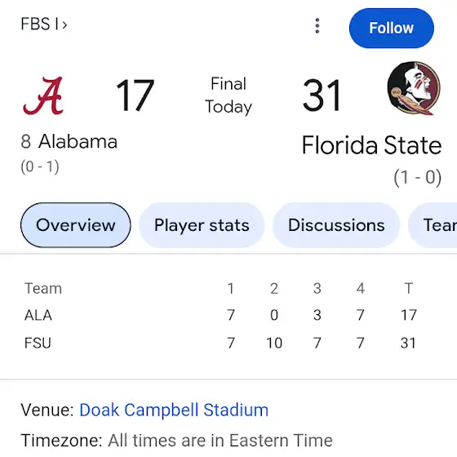Click the Alabama team name
This screenshot has height=457, width=457.
pyautogui.click(x=78, y=142)
